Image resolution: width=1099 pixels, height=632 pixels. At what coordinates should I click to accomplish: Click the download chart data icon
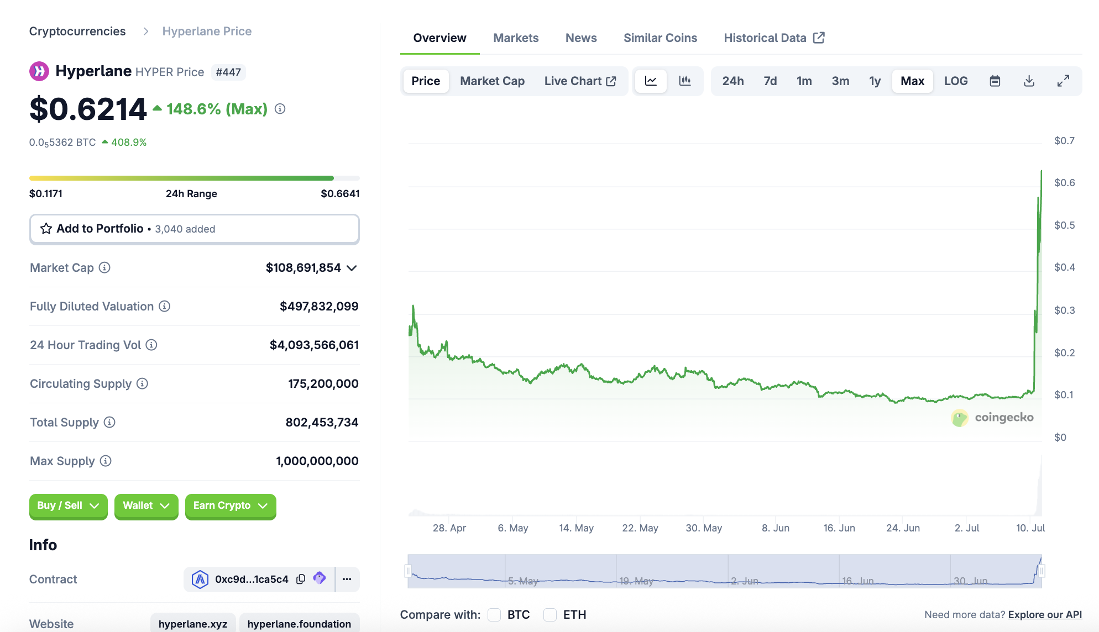(1029, 81)
